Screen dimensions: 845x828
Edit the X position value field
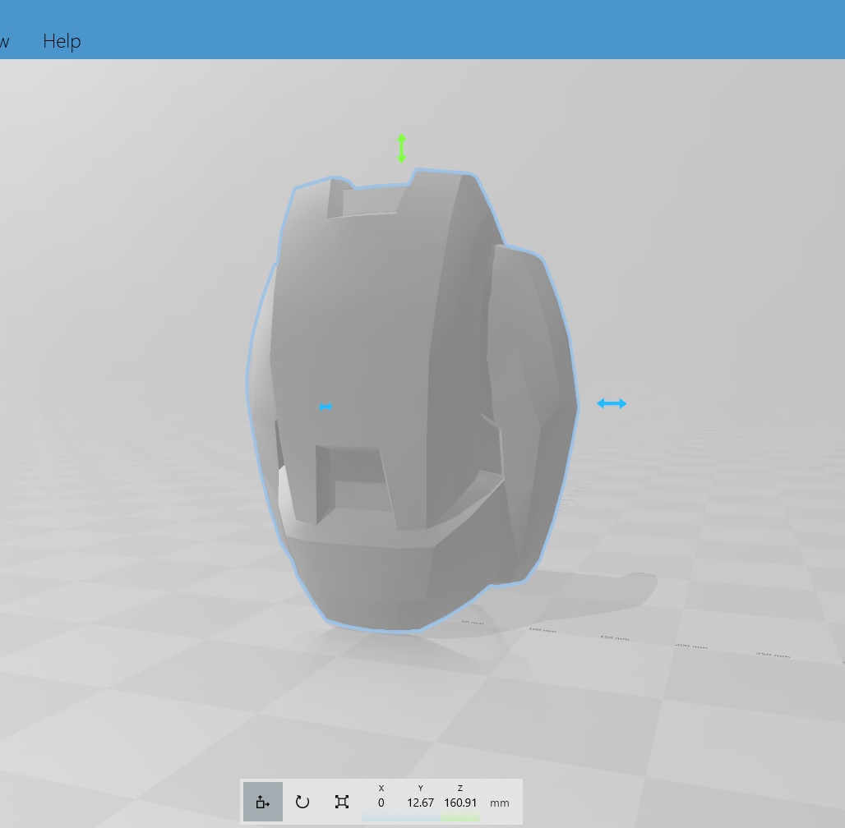(381, 803)
